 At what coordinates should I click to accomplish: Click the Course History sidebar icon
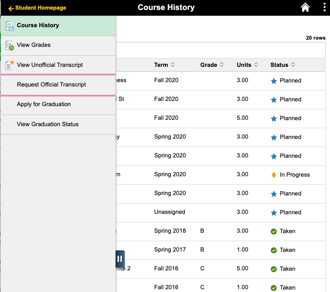pyautogui.click(x=9, y=26)
